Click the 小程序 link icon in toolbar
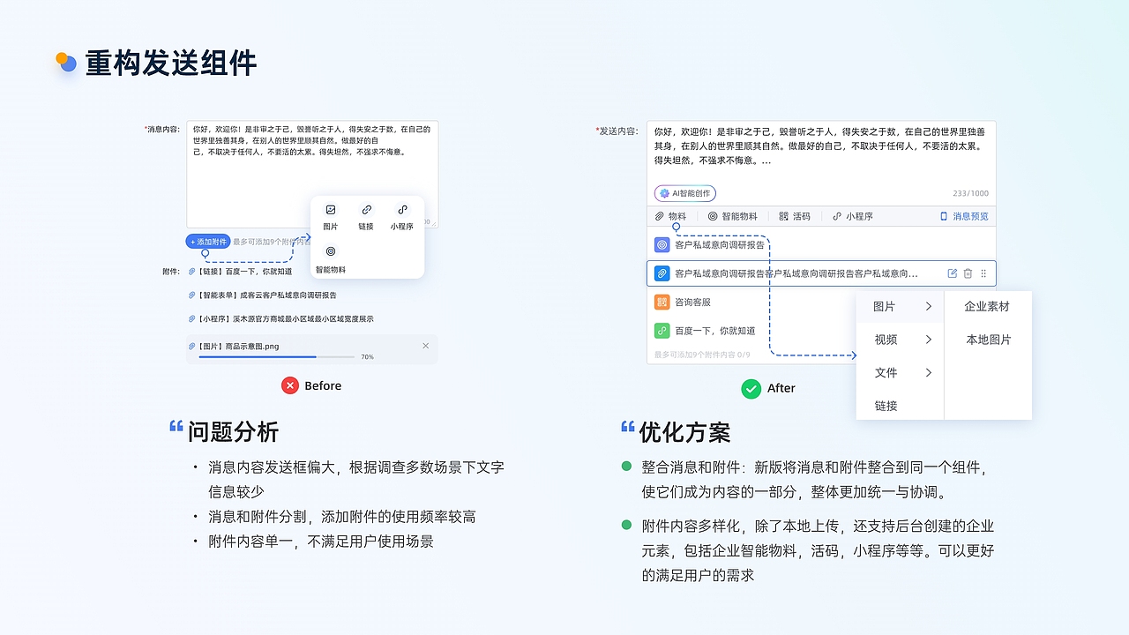The width and height of the screenshot is (1129, 635). point(837,216)
